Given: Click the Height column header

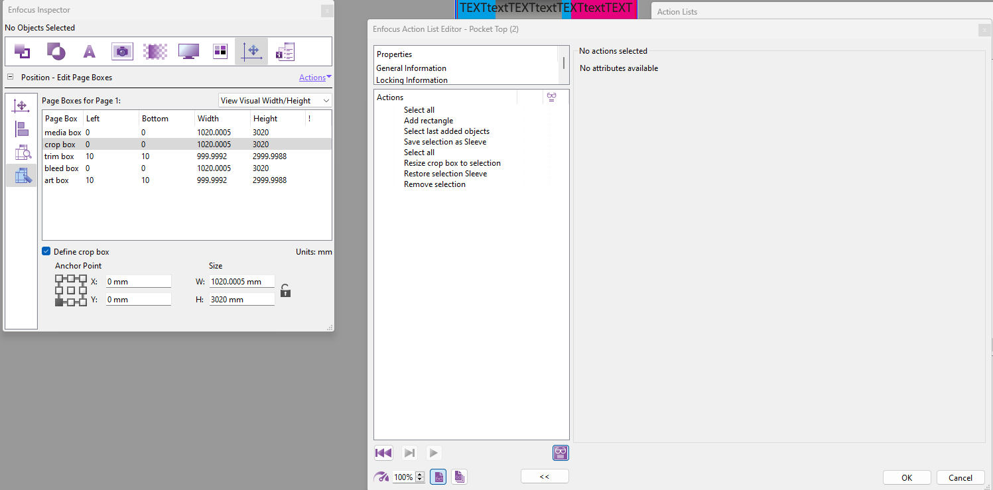Looking at the screenshot, I should tap(278, 119).
